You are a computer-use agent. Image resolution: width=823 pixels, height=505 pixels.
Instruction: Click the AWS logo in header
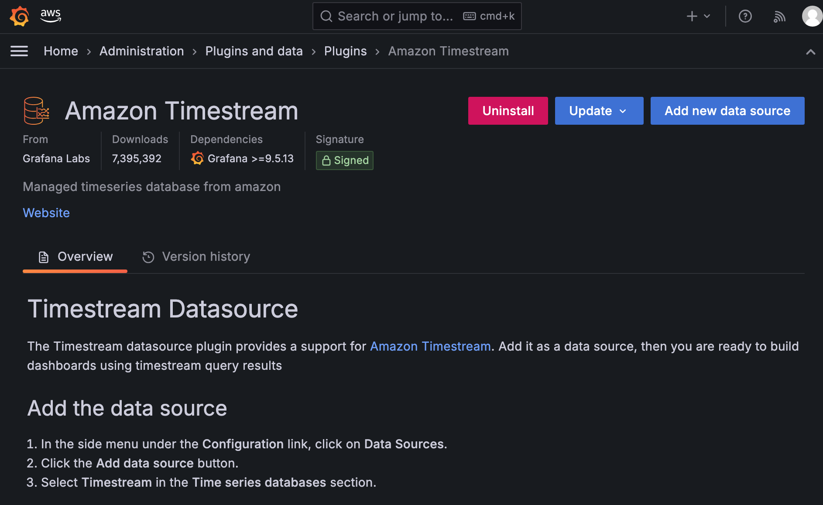(51, 16)
